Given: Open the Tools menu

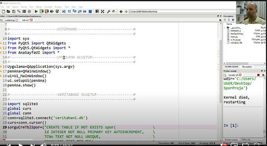Looking at the screenshot, I should (67, 7).
